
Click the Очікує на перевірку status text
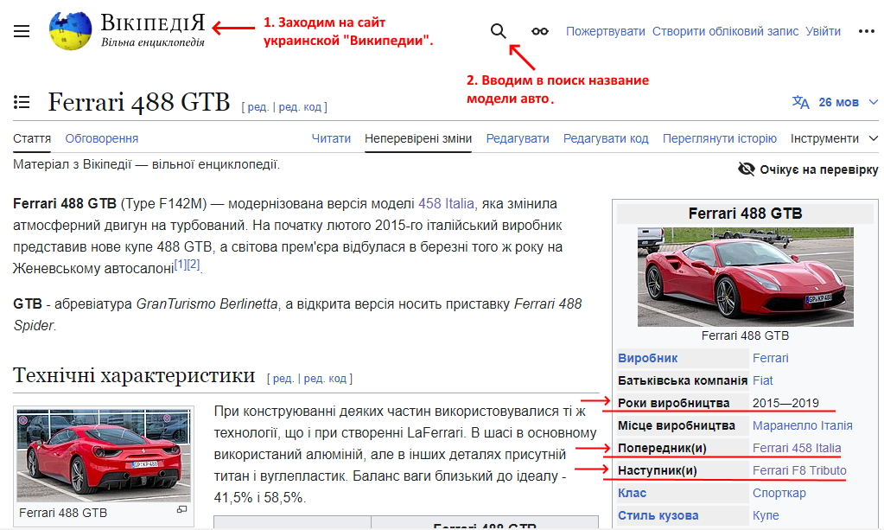(818, 169)
